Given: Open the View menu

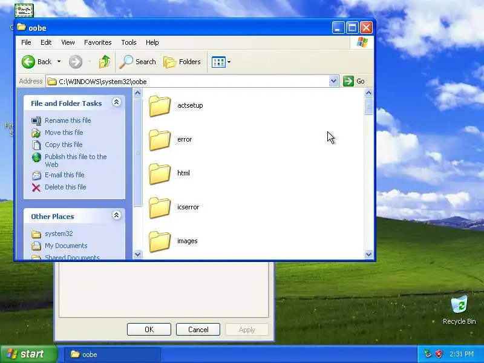Looking at the screenshot, I should [68, 42].
